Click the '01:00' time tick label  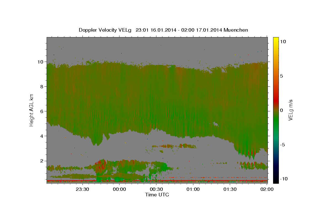click(193, 189)
